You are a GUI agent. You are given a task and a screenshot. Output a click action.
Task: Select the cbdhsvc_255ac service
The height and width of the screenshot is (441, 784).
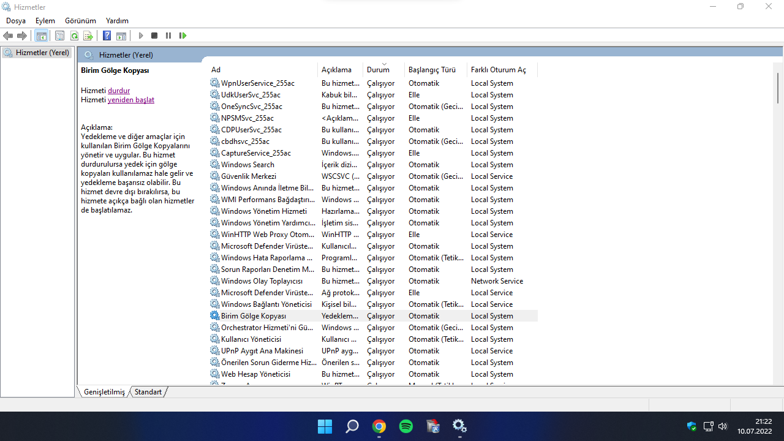[x=373, y=141]
